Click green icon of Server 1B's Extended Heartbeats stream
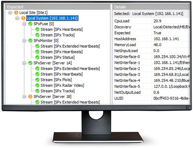Image resolution: width=193 pixels, height=148 pixels. (x=37, y=102)
